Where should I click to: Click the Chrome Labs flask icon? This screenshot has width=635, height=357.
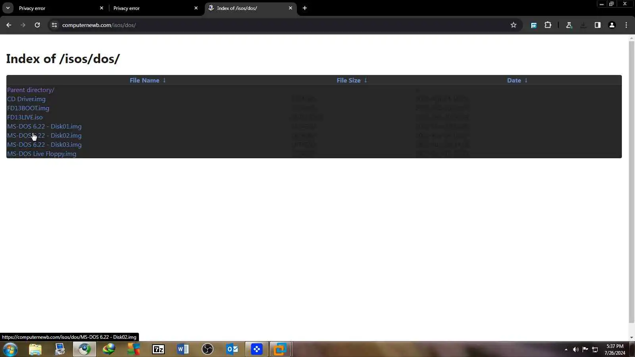click(x=569, y=25)
